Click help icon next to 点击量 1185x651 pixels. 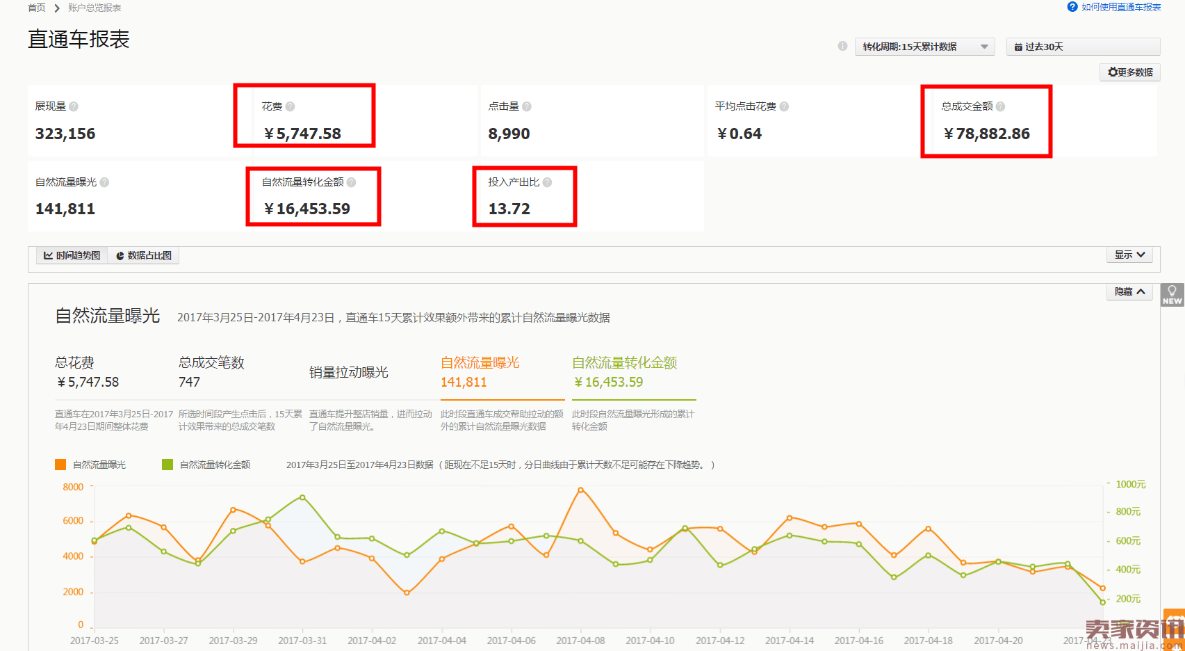pos(527,106)
